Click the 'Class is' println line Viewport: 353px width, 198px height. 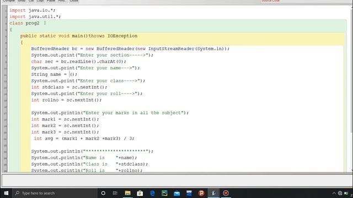click(89, 164)
